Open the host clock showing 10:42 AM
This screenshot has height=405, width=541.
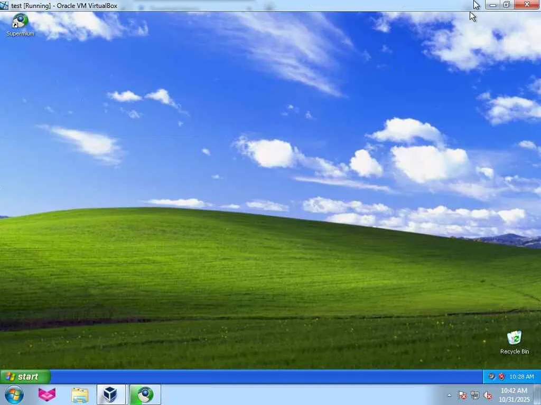coord(514,395)
